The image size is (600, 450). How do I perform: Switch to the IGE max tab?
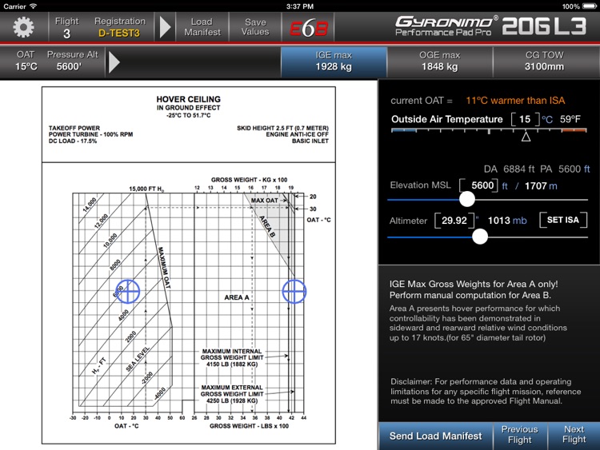334,62
